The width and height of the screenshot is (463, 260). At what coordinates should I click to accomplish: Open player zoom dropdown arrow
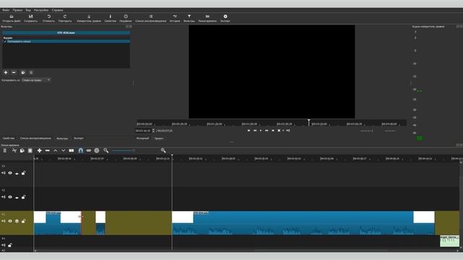click(283, 131)
